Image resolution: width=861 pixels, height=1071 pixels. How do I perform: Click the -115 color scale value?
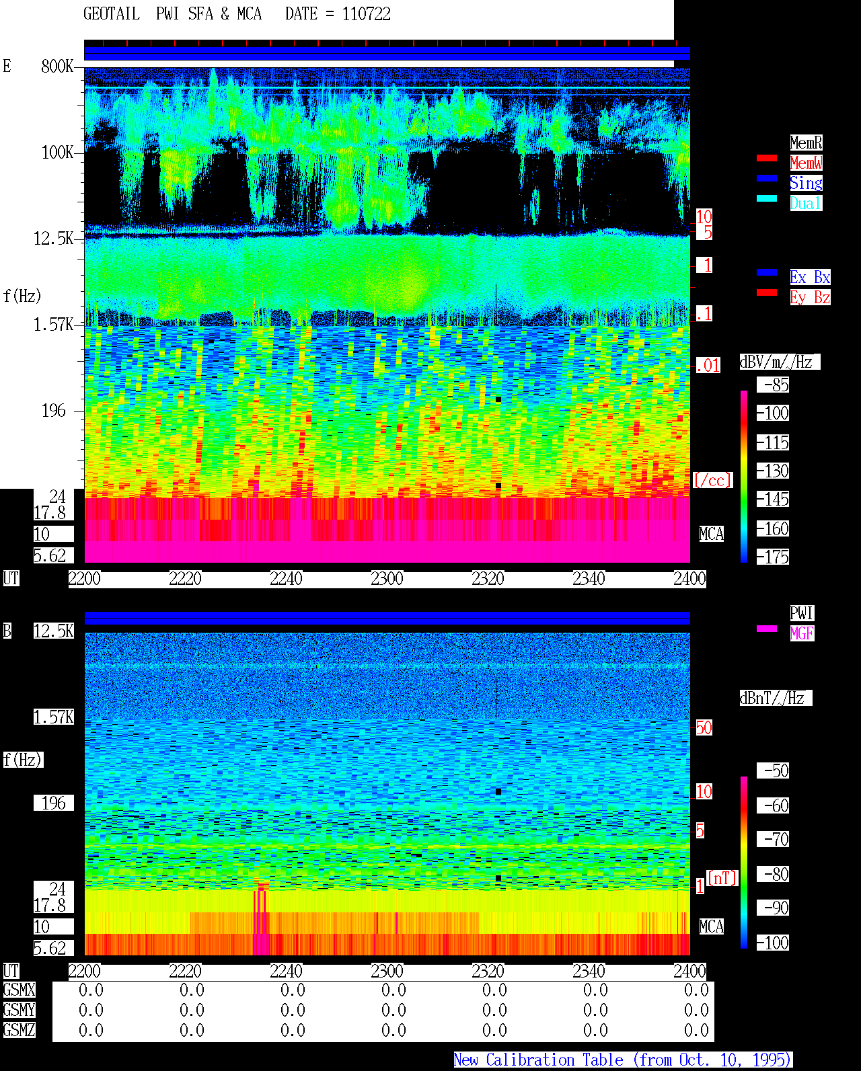point(774,442)
